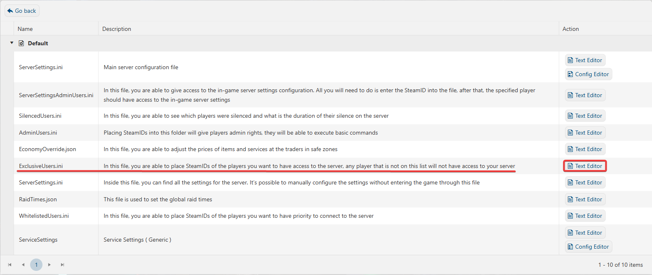Open Text Editor for WhitelistedUsers.ini

click(x=585, y=216)
